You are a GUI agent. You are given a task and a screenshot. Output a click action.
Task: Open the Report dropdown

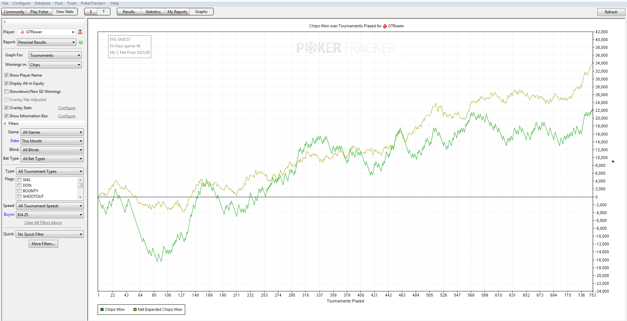click(47, 42)
